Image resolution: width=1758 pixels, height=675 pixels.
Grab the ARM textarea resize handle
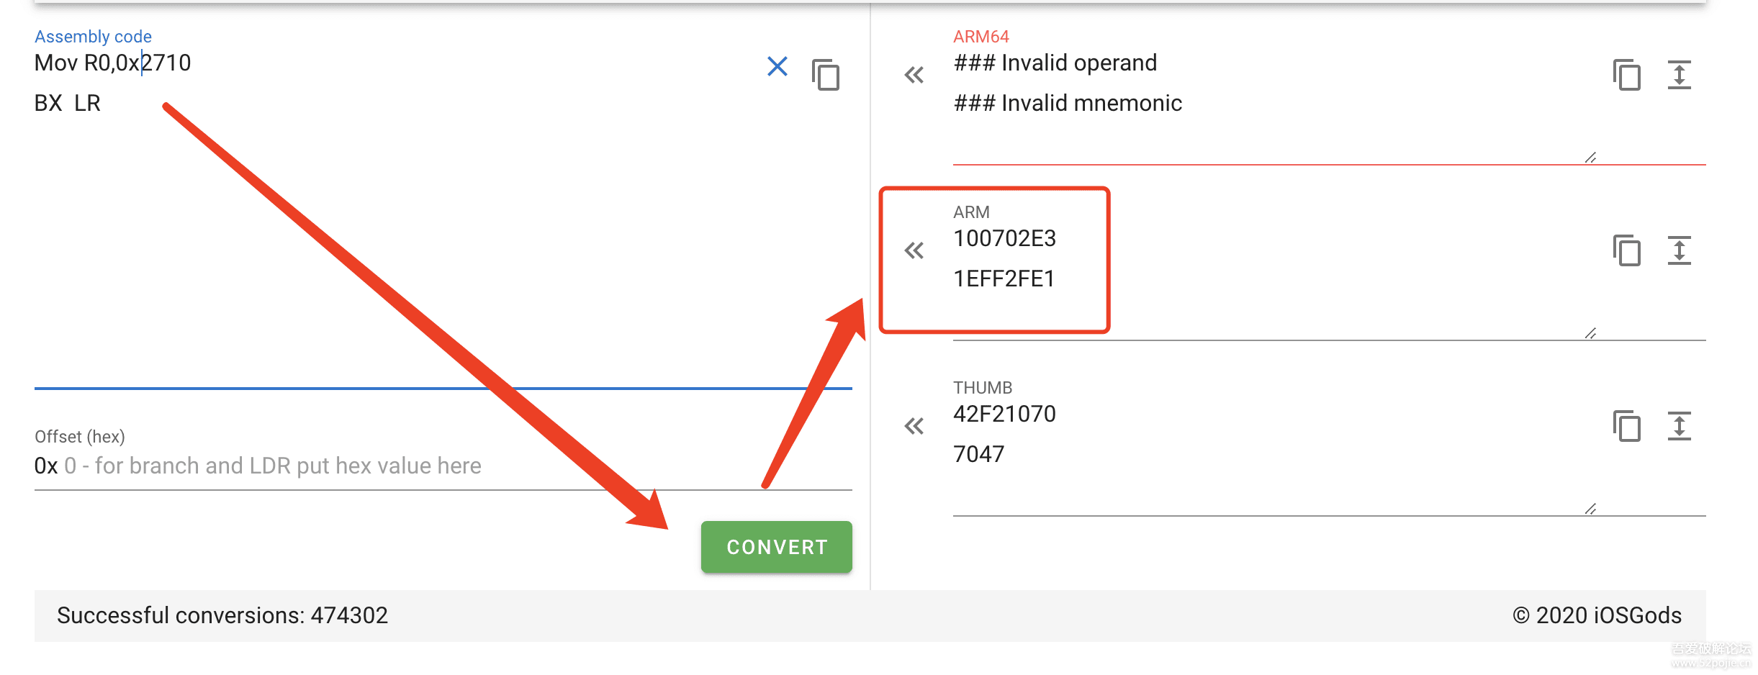1590,333
